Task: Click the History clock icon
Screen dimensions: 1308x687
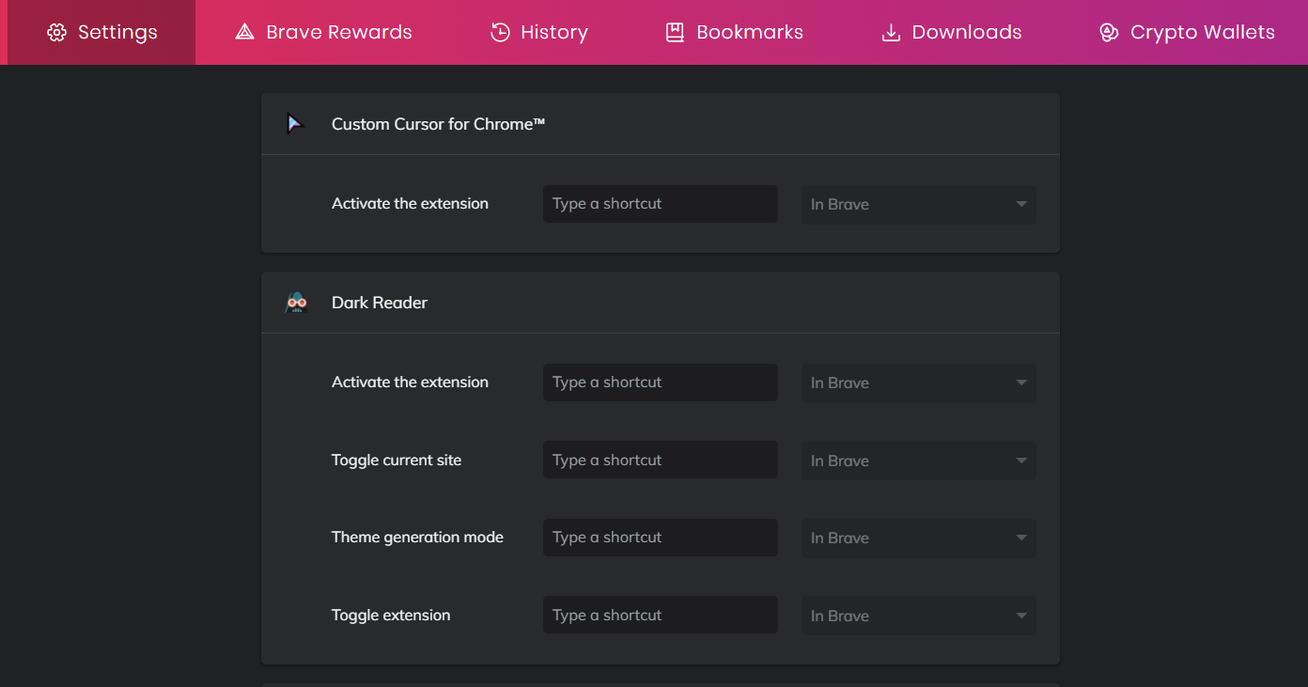Action: coord(500,33)
